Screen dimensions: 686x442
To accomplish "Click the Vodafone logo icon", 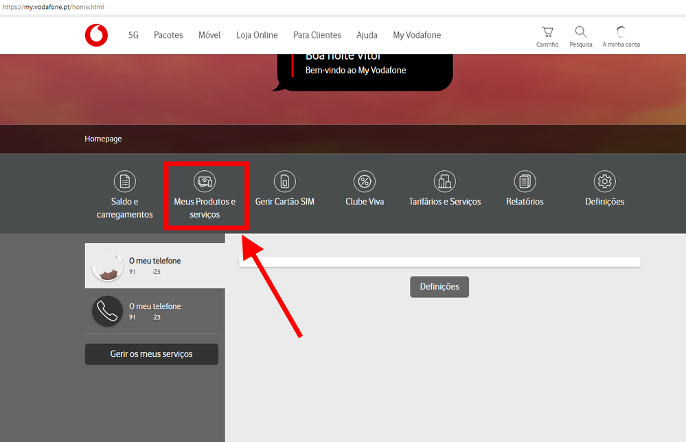I will tap(96, 35).
